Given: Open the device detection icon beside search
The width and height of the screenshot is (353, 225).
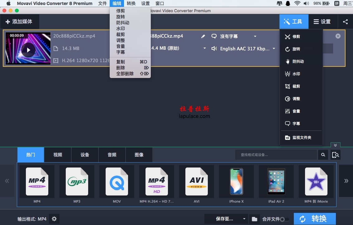Looking at the screenshot, I should tap(336, 155).
